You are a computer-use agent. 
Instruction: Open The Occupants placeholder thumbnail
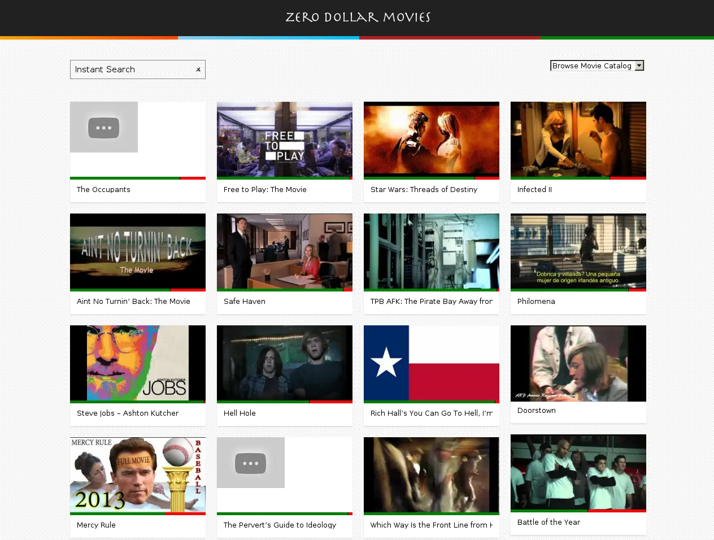104,127
